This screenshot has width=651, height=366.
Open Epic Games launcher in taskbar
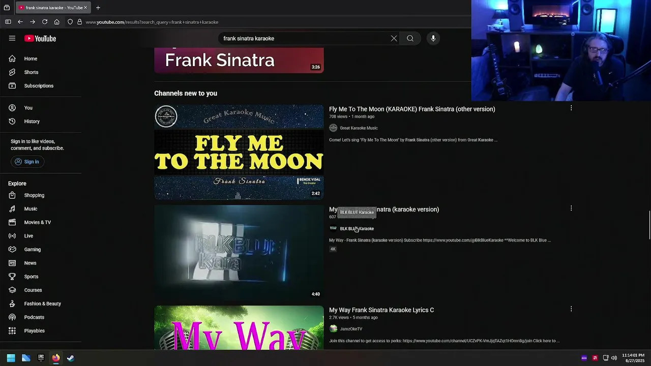click(x=41, y=358)
